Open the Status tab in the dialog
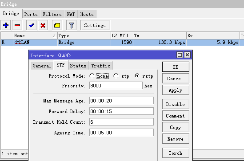Screen dimensions: 244x161 pyautogui.click(x=78, y=66)
